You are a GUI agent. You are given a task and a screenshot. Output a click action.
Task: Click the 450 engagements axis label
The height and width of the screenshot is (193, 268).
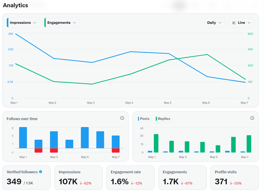(x=250, y=49)
